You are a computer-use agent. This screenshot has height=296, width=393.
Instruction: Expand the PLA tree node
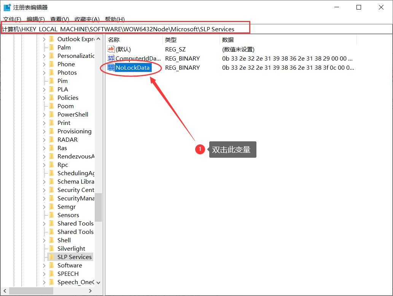tap(44, 90)
